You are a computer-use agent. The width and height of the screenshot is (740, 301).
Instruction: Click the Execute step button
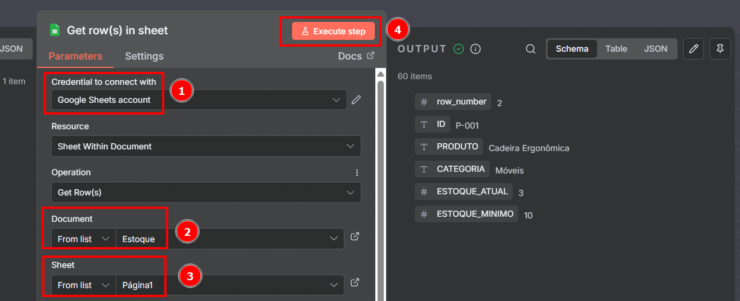[x=333, y=31]
